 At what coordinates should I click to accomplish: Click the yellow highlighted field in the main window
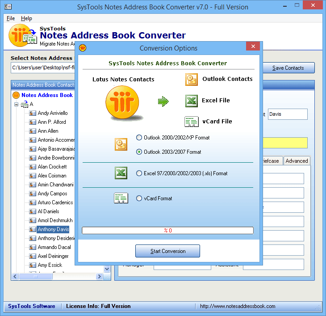pyautogui.click(x=285, y=143)
